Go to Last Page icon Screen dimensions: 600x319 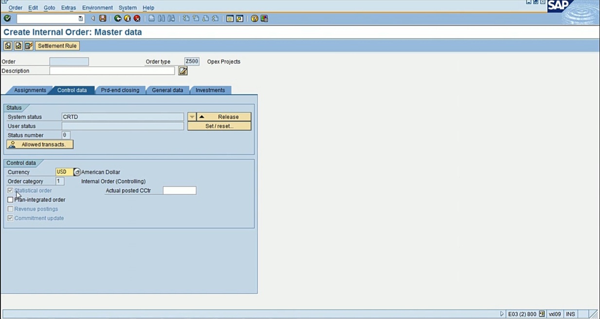pyautogui.click(x=215, y=19)
